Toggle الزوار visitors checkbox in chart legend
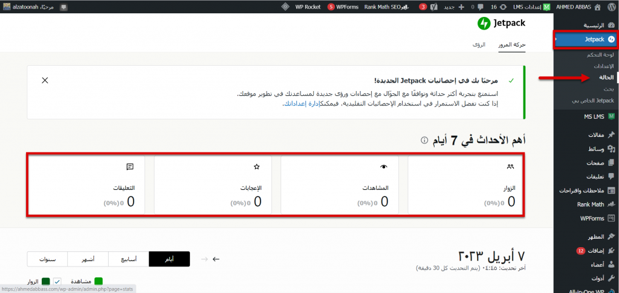Viewport: 619px width, 293px height. (x=57, y=281)
